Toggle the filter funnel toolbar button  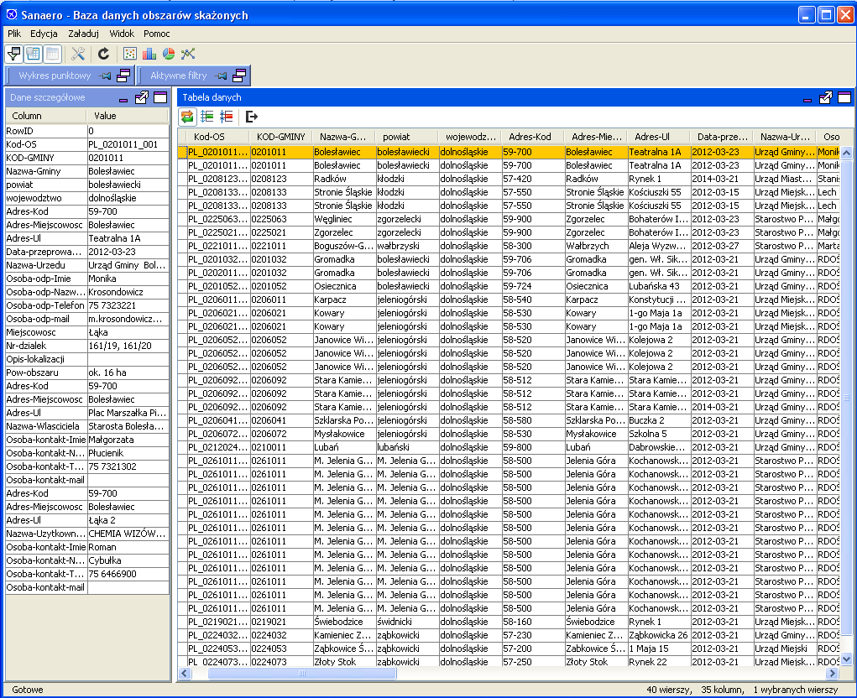pos(14,54)
